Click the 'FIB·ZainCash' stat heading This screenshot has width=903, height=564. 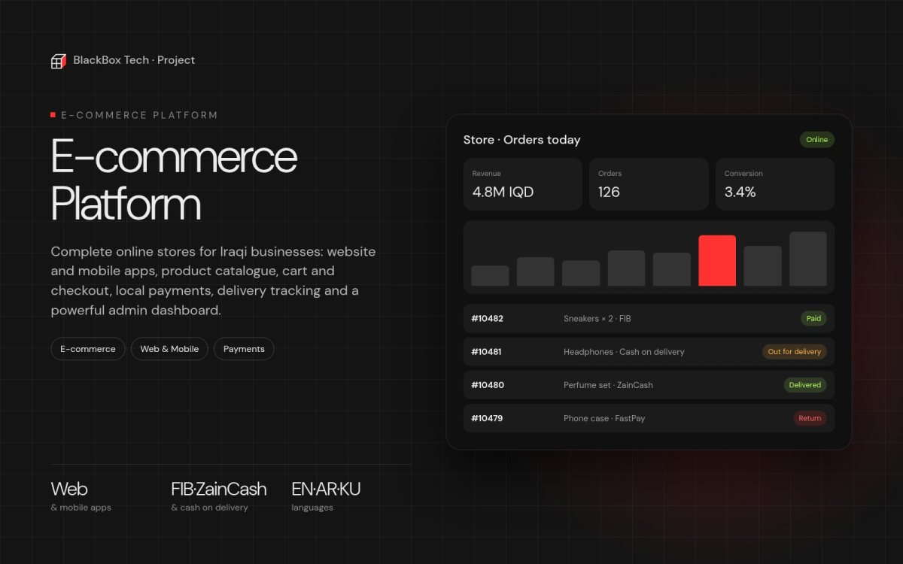pyautogui.click(x=219, y=489)
